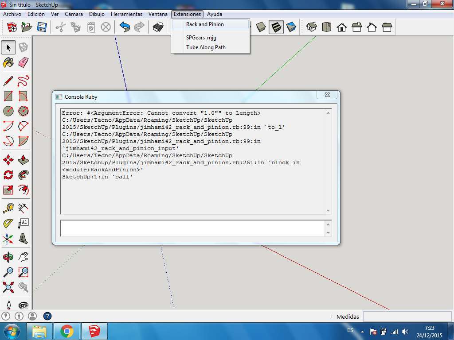
Task: Select the Follow Me tool
Action: [23, 174]
